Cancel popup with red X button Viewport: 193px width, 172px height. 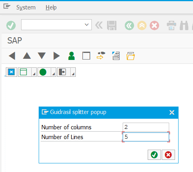click(168, 155)
